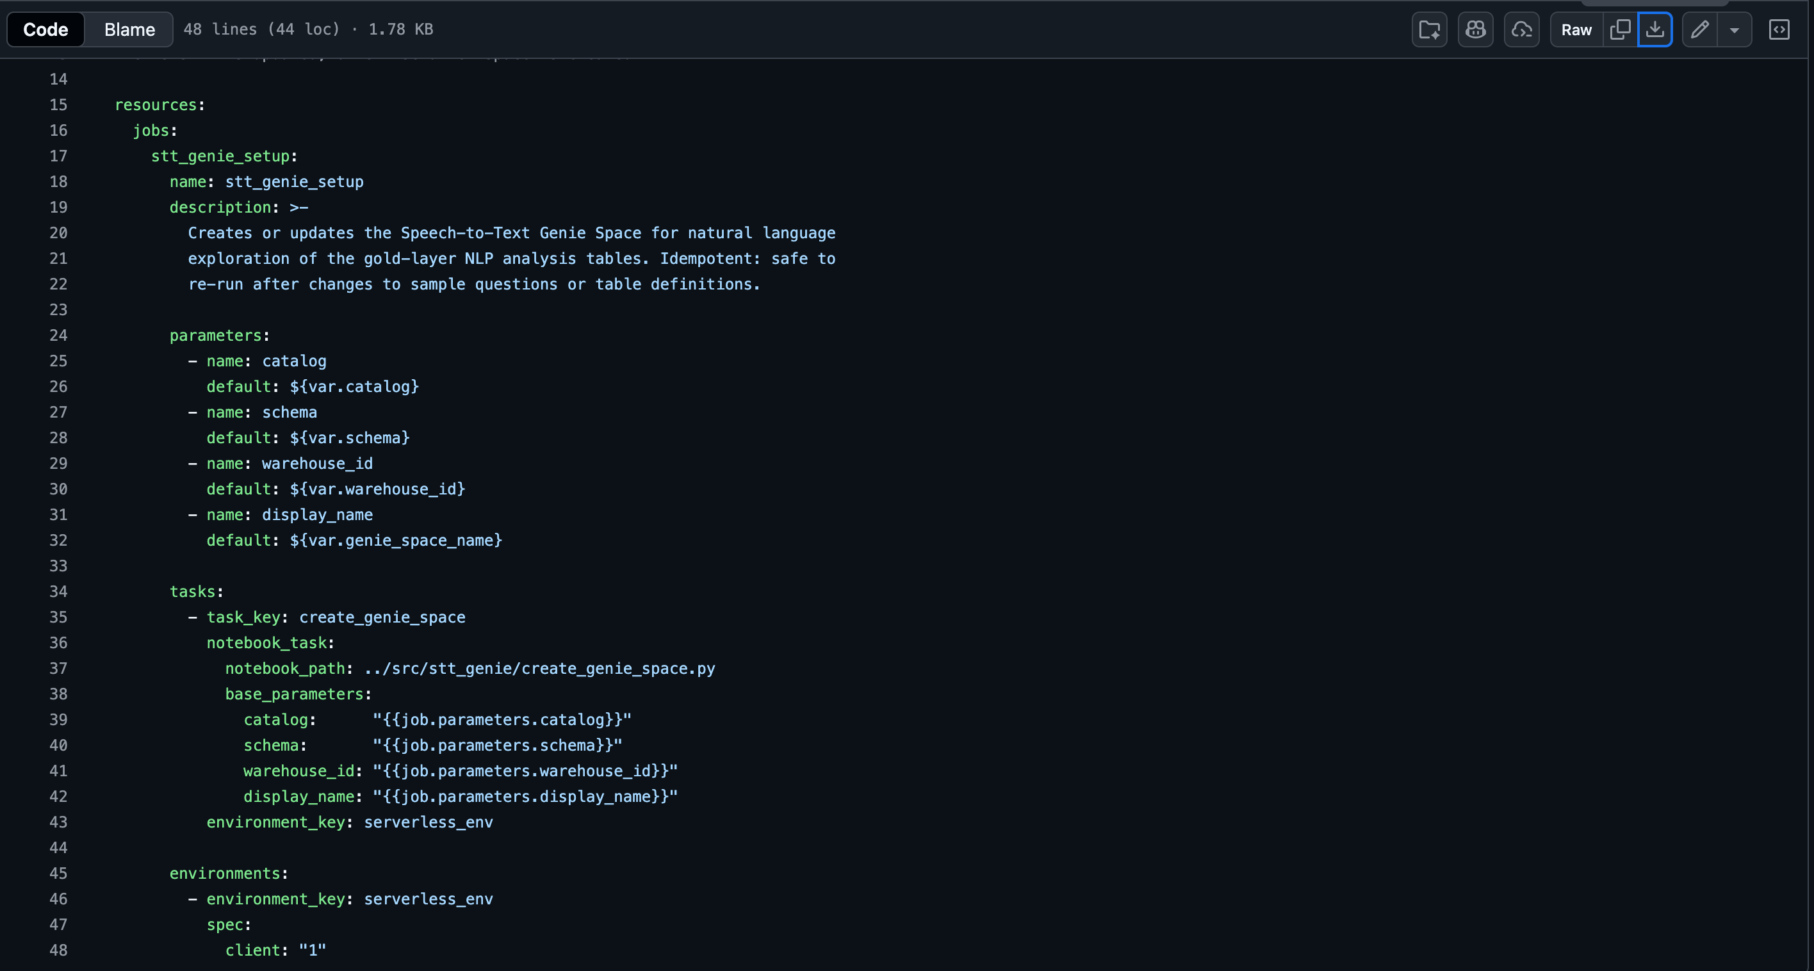View Raw file content

point(1576,29)
